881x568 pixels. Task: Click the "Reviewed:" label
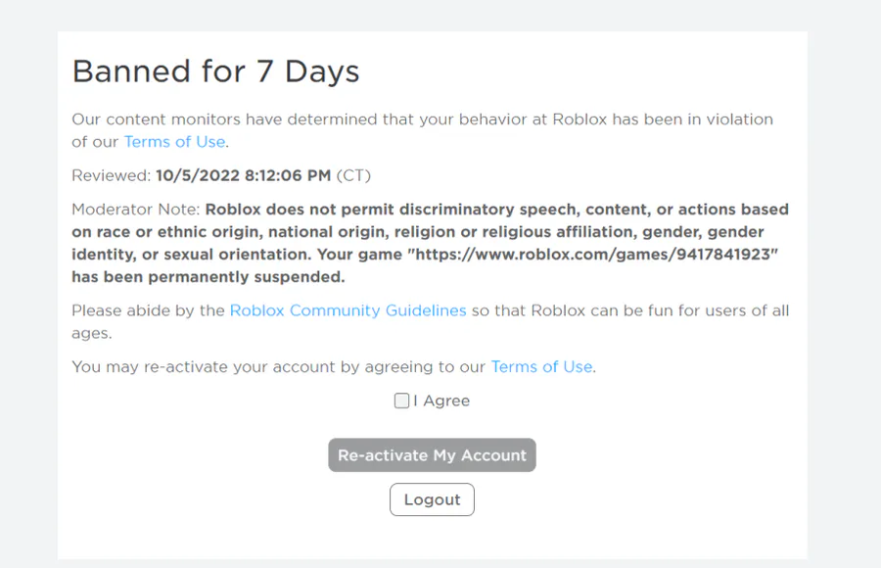(x=111, y=176)
